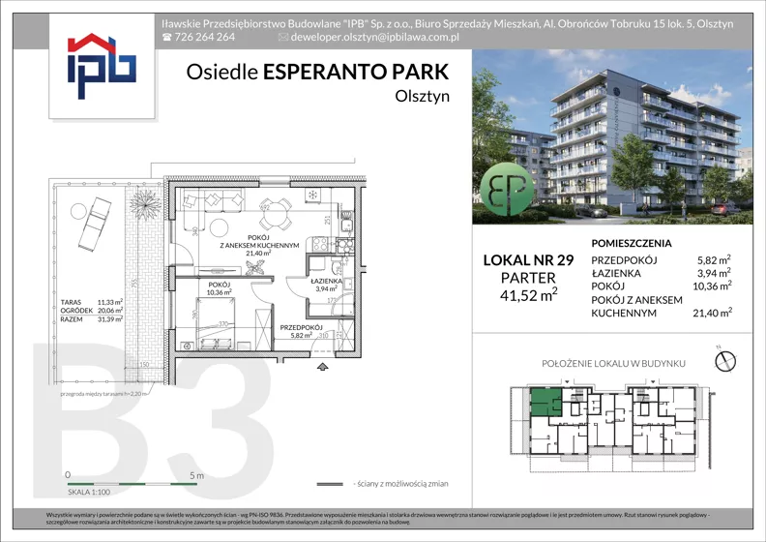This screenshot has width=766, height=542.
Task: Click POŁOŻENIE LOKALU W BUDYNKU heading
Action: (613, 364)
